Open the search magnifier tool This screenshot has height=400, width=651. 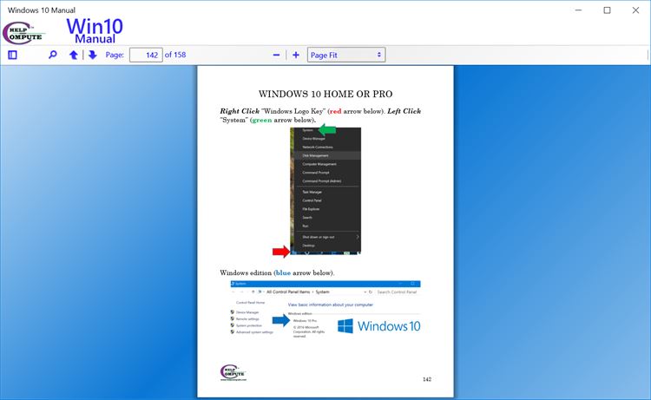tap(53, 55)
